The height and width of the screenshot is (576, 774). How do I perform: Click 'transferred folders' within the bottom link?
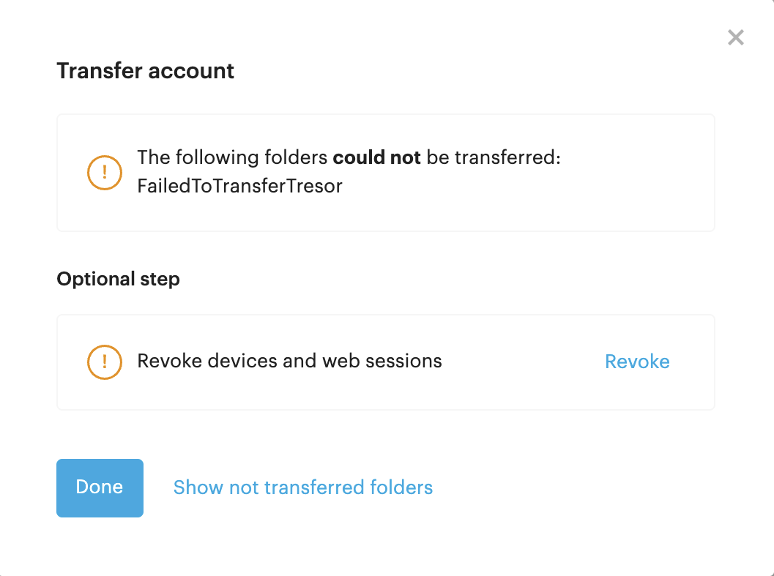[x=349, y=487]
